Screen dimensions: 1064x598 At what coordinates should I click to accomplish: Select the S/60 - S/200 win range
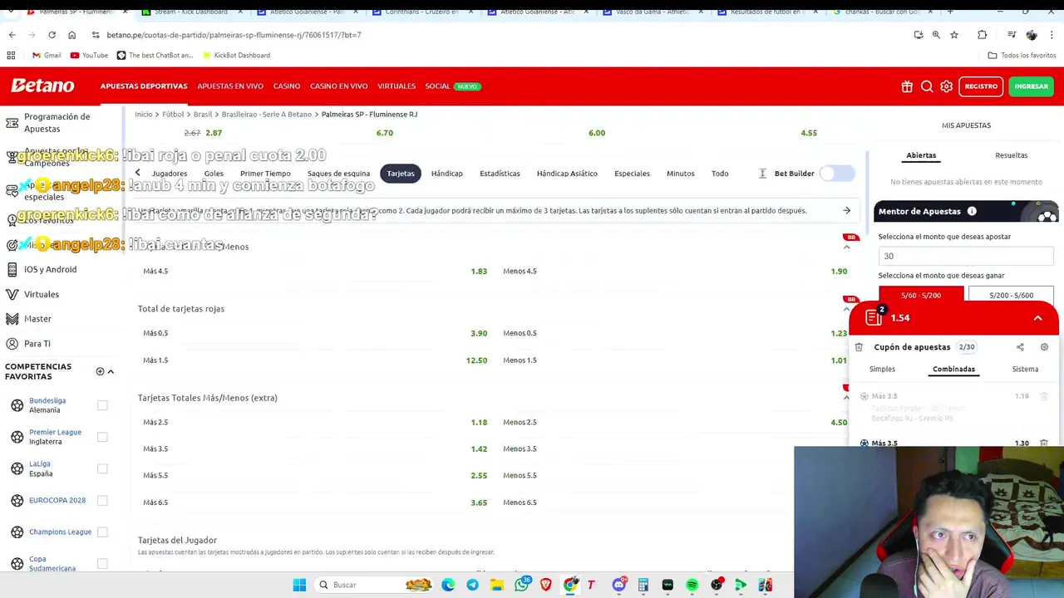[x=921, y=295]
